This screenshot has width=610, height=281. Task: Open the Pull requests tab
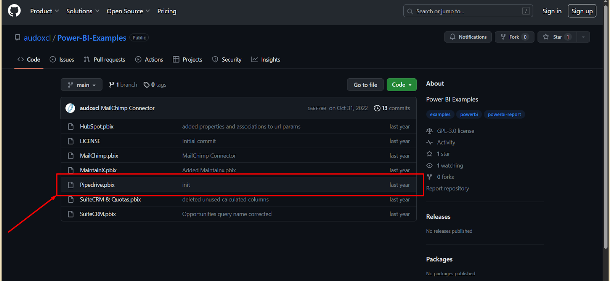104,59
